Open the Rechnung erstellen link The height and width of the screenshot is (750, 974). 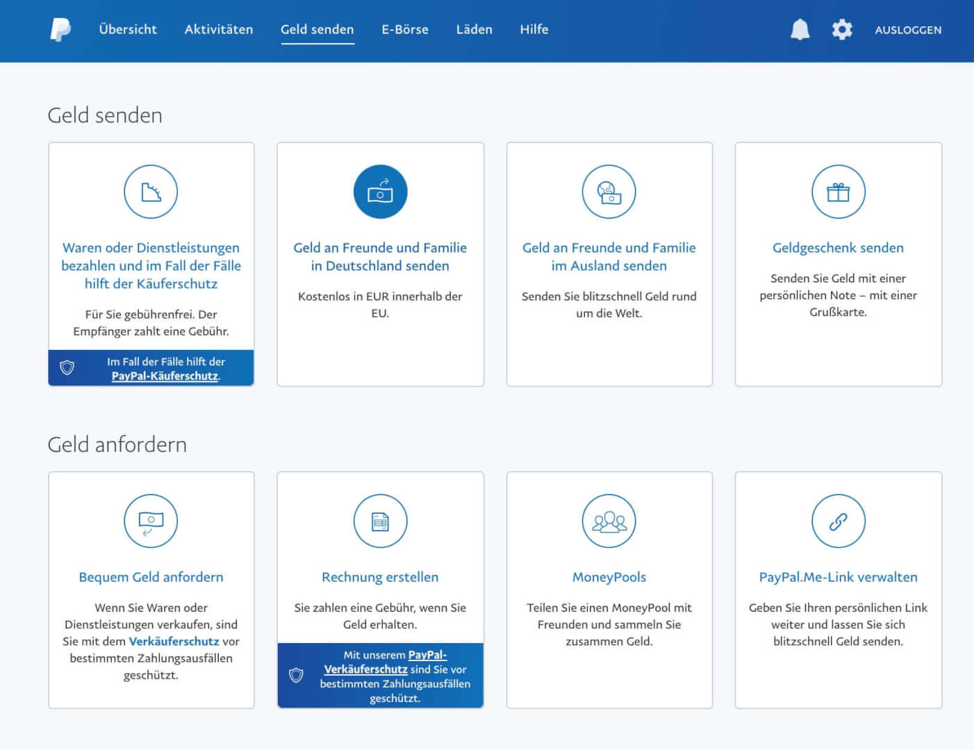380,577
